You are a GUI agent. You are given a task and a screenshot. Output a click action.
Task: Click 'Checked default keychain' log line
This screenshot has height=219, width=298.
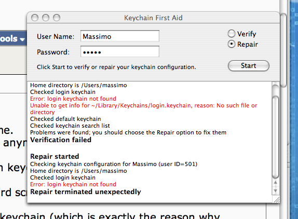click(x=65, y=119)
